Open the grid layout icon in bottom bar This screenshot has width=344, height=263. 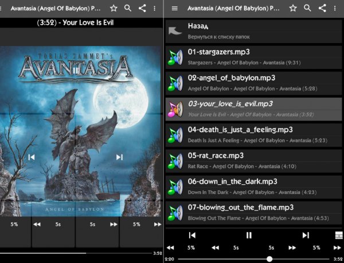(x=339, y=235)
